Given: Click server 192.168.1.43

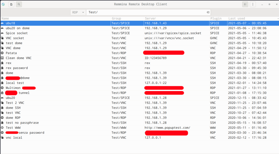Looking at the screenshot, I should click(x=156, y=23).
